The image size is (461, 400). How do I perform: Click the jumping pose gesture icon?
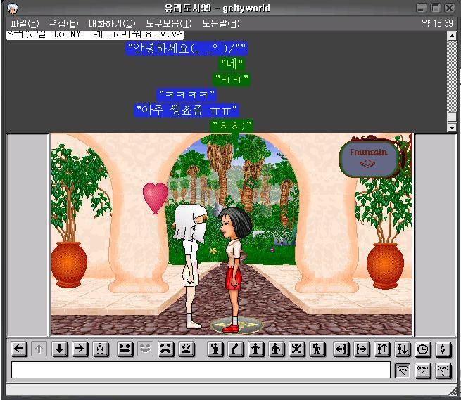point(297,349)
